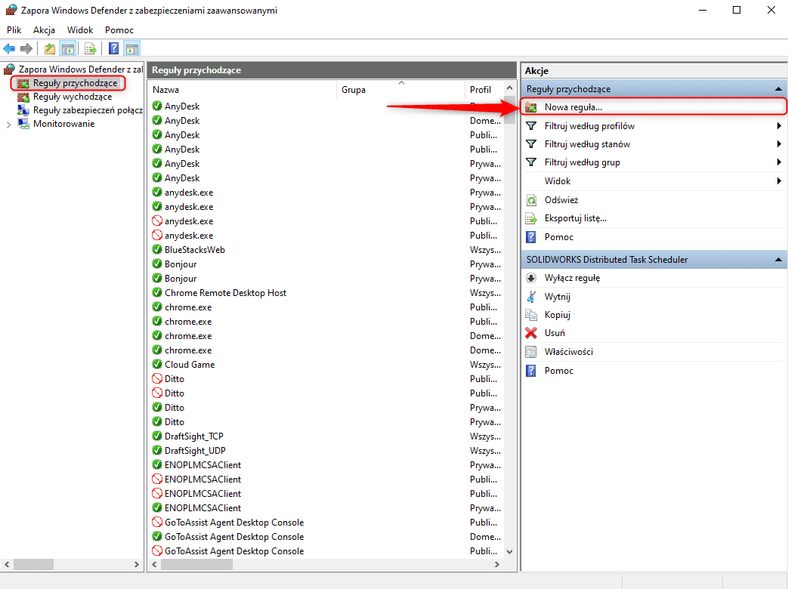Open the Pomoc menu in the menu bar
This screenshot has width=788, height=589.
(x=119, y=30)
